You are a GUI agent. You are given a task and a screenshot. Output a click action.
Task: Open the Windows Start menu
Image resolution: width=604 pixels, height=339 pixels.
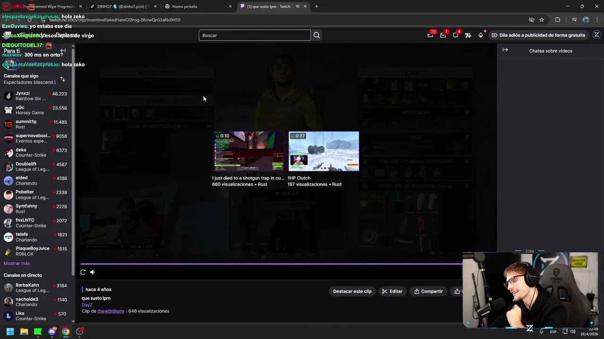click(10, 331)
